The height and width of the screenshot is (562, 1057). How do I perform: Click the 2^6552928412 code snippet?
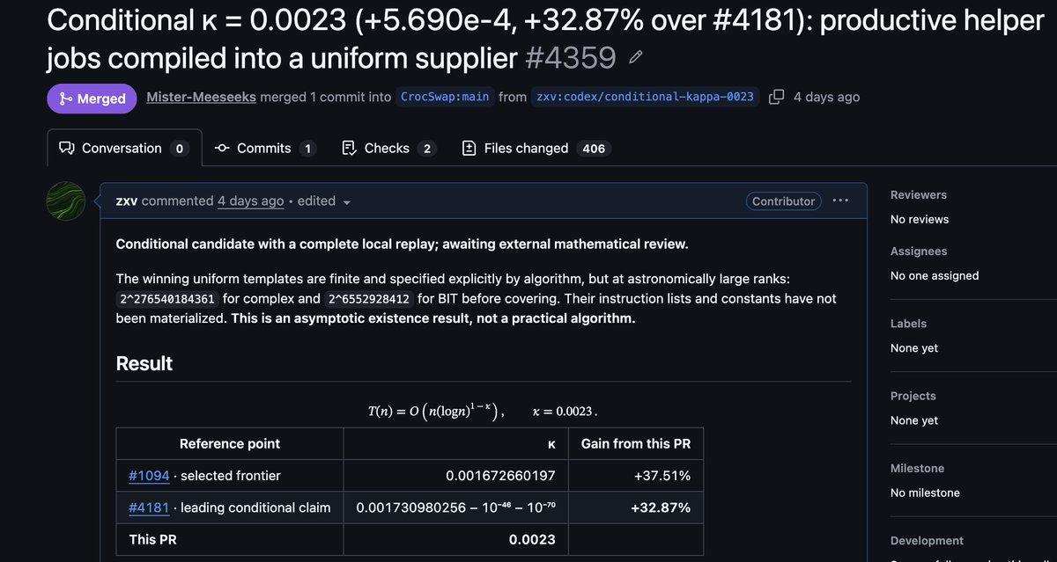pyautogui.click(x=369, y=298)
